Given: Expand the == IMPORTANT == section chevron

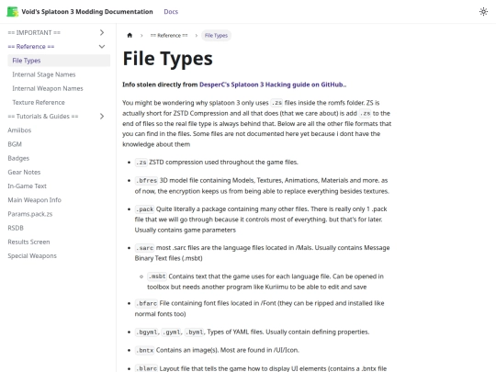Looking at the screenshot, I should [x=102, y=32].
